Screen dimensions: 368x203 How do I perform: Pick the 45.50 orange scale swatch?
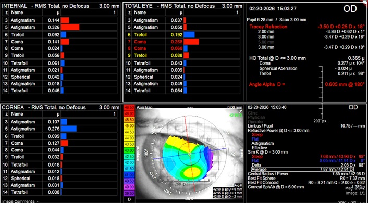pyautogui.click(x=129, y=120)
